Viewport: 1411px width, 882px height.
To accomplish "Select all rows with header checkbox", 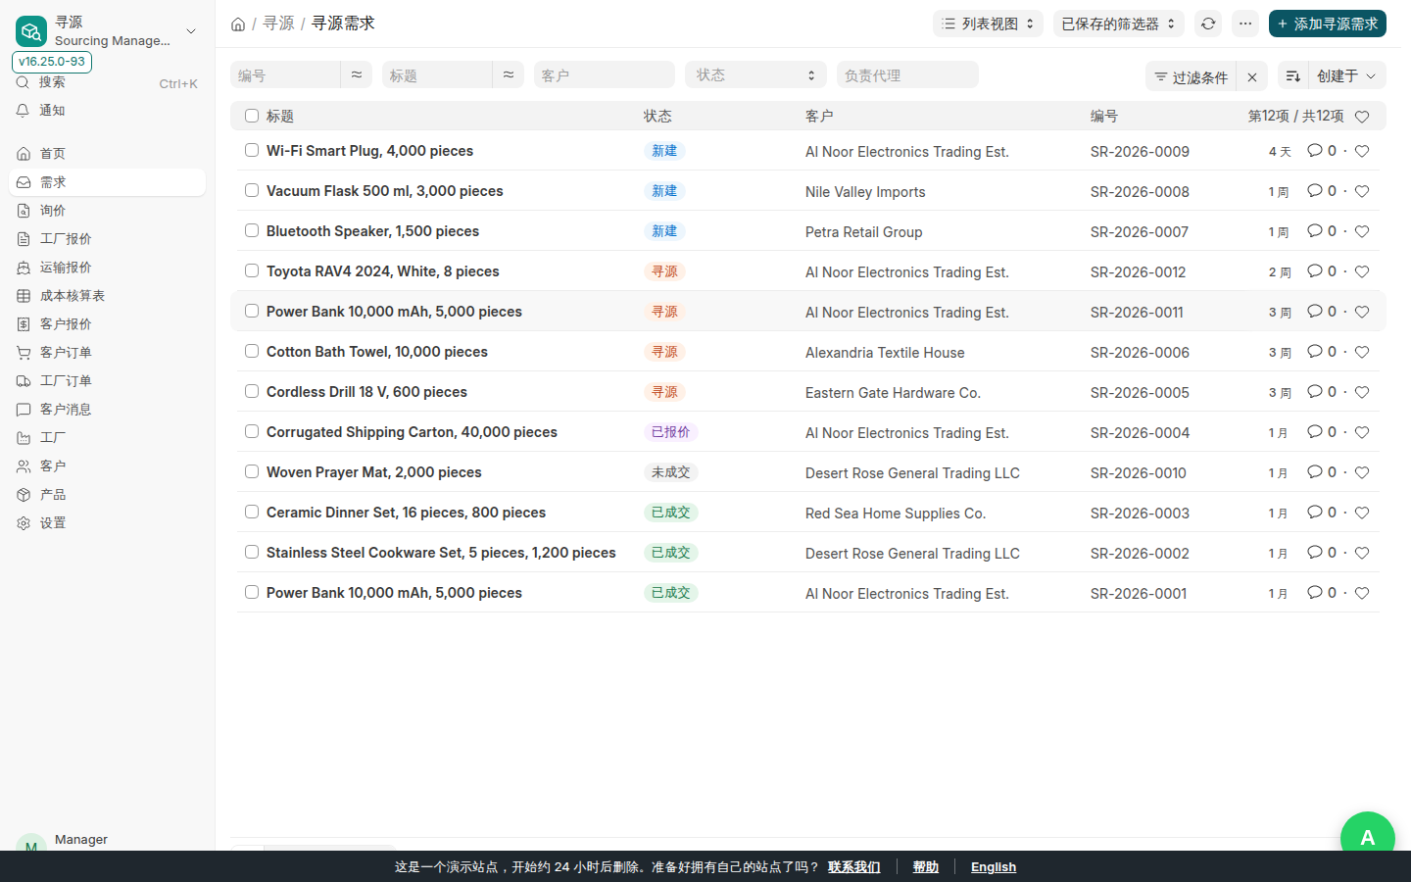I will pyautogui.click(x=252, y=116).
